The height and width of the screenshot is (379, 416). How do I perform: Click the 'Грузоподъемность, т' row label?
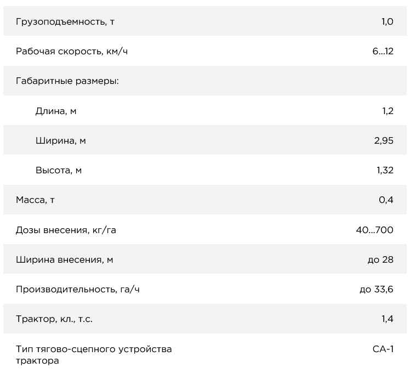[x=65, y=22]
